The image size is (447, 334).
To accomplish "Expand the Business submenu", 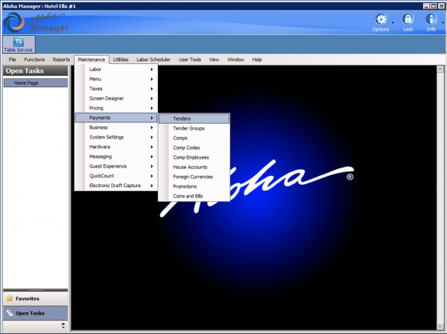I will click(116, 127).
